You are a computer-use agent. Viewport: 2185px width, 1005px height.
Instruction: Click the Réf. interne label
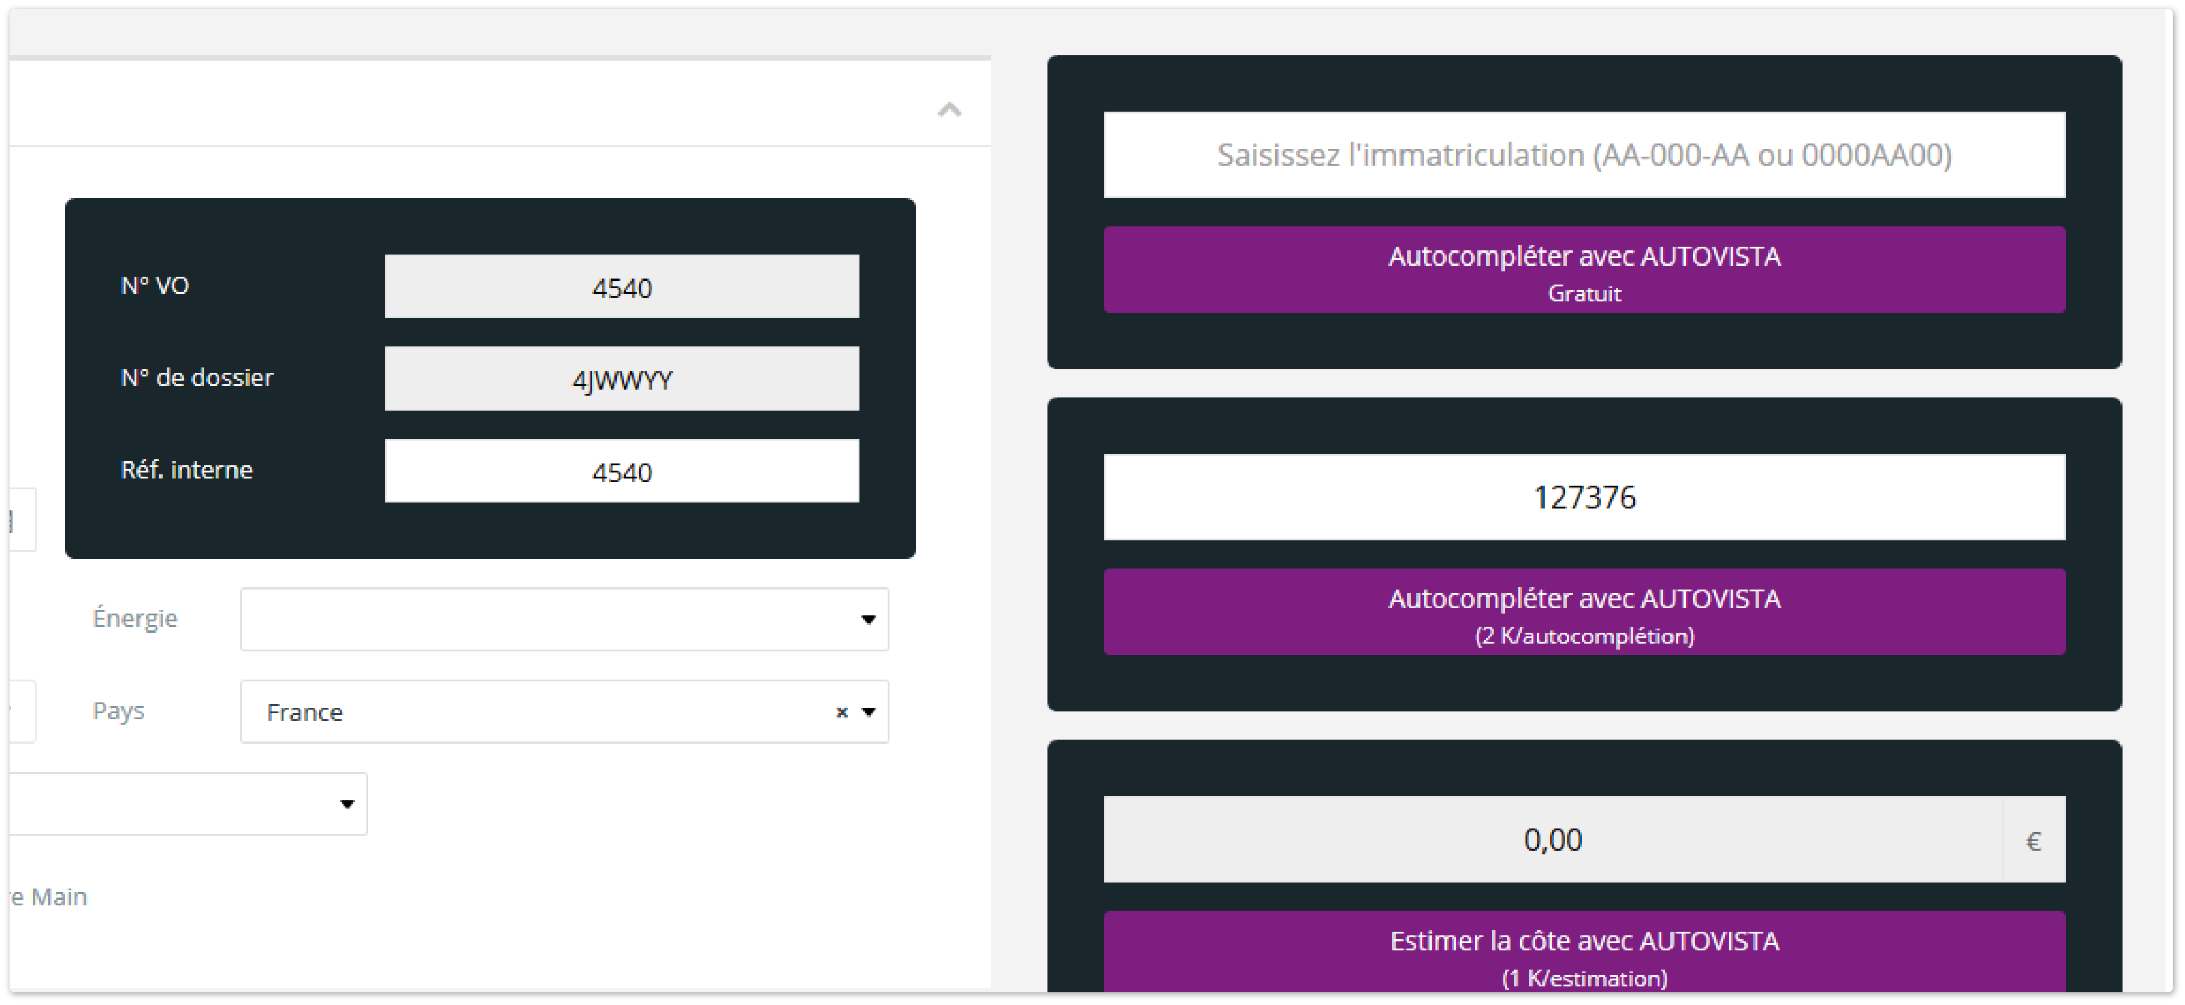coord(187,470)
